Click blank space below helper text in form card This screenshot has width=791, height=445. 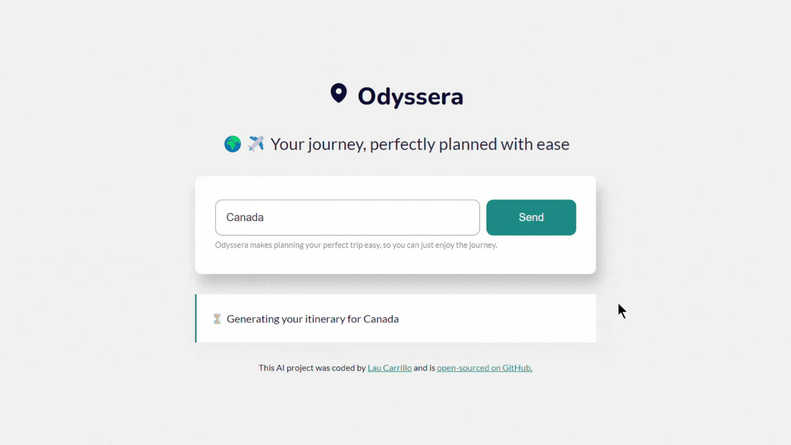395,262
